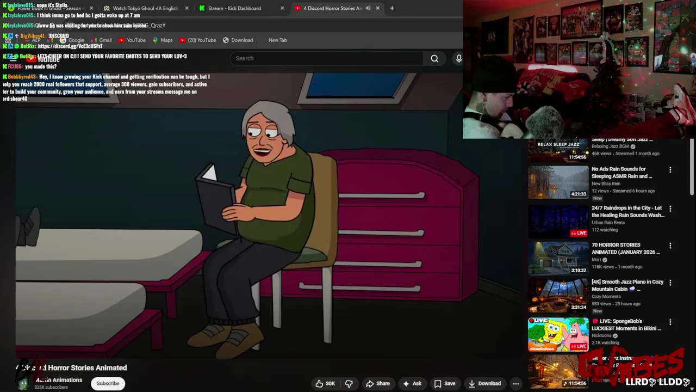Click the sidebar scrollbar beside recommendations
The height and width of the screenshot is (392, 696).
[x=692, y=166]
